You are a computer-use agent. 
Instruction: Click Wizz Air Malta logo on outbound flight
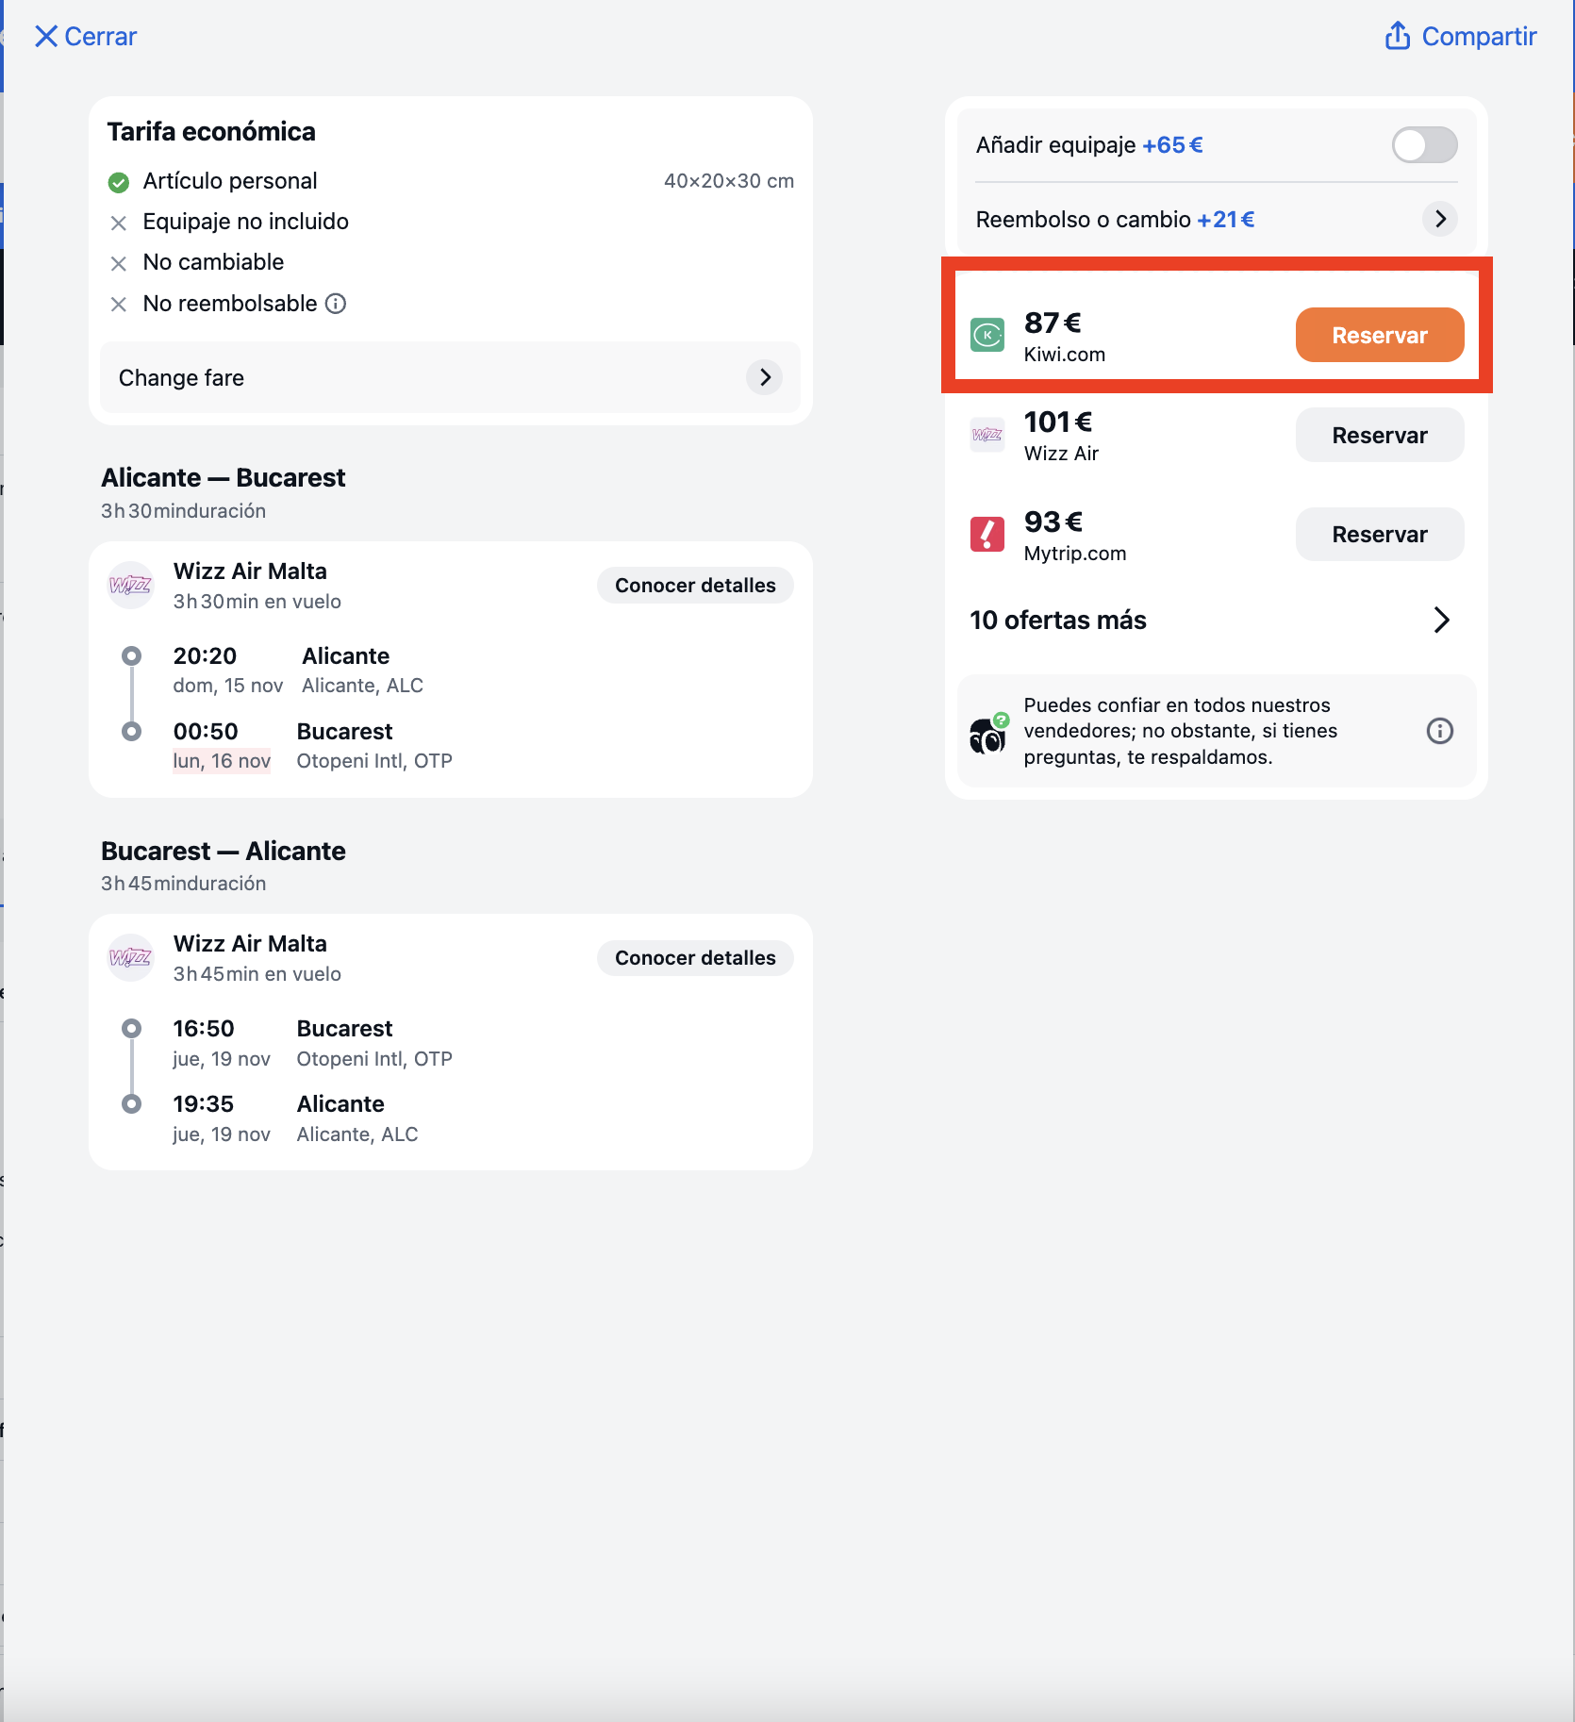[x=130, y=585]
